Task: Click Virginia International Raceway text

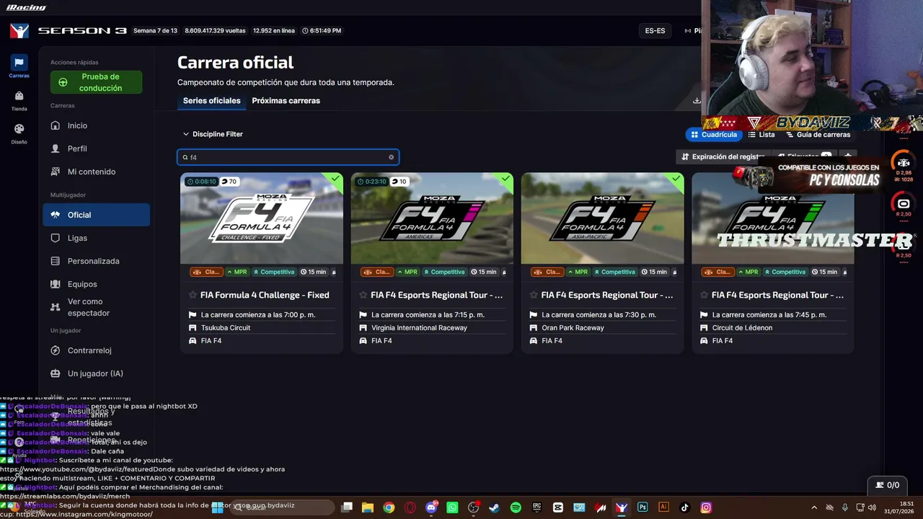Action: pyautogui.click(x=419, y=328)
